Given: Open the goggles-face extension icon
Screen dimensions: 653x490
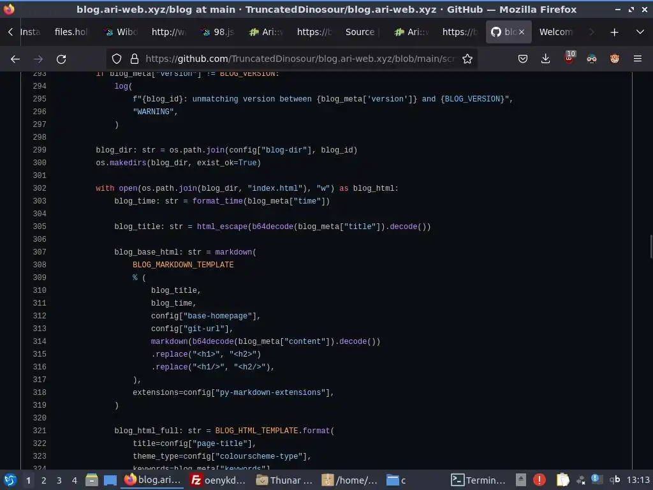Looking at the screenshot, I should (591, 59).
